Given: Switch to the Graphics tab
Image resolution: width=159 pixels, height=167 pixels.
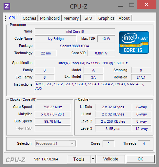Looking at the screenshot, I should point(106,18).
